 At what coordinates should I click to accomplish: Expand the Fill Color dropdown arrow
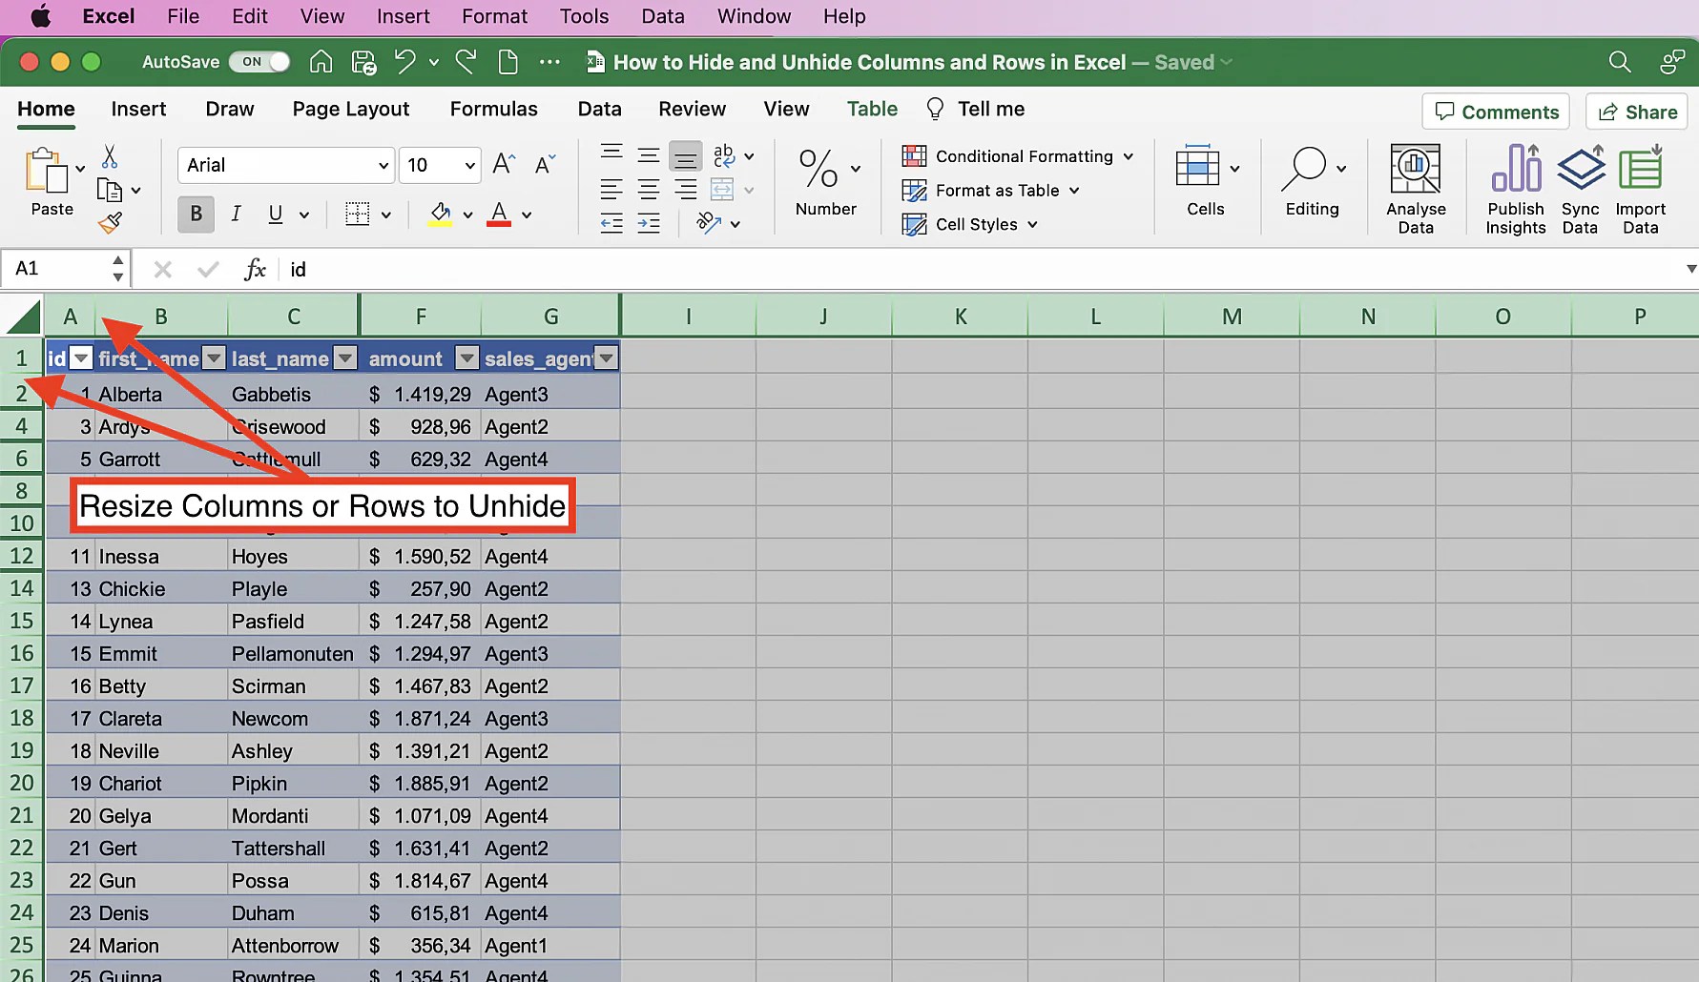(x=468, y=214)
